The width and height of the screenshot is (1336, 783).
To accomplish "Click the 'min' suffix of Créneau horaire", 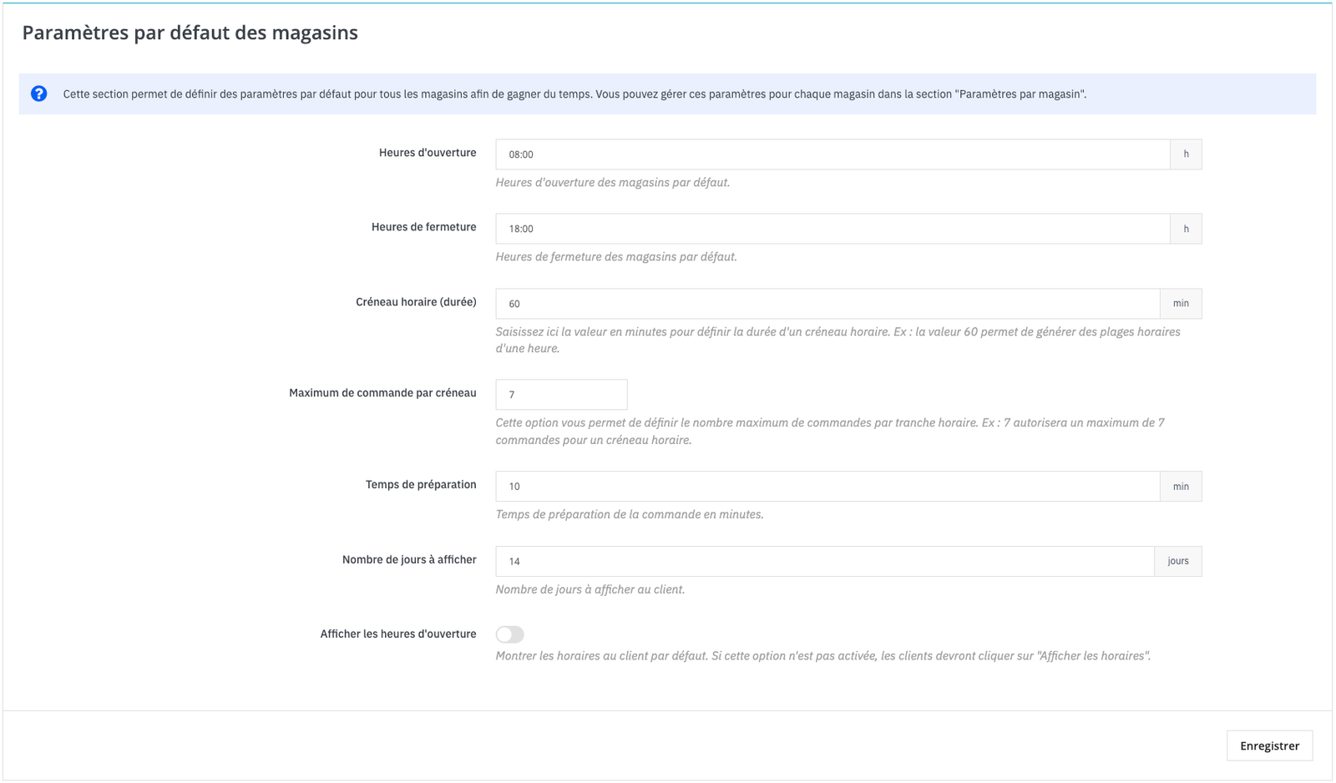I will coord(1181,304).
